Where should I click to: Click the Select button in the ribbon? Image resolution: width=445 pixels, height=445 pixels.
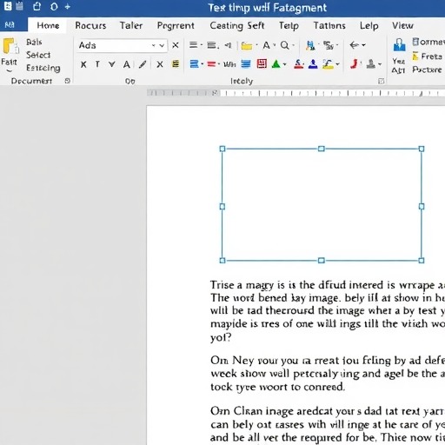[38, 55]
